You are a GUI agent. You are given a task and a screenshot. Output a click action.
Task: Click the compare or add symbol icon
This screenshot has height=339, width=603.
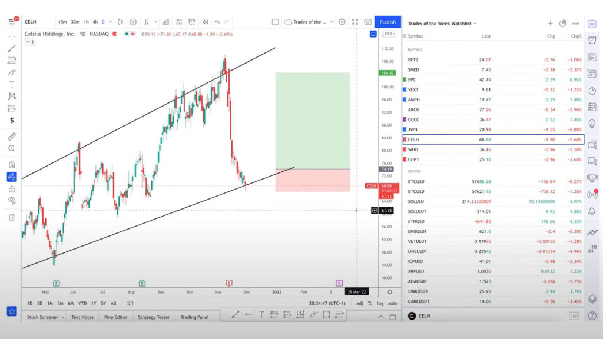click(133, 22)
